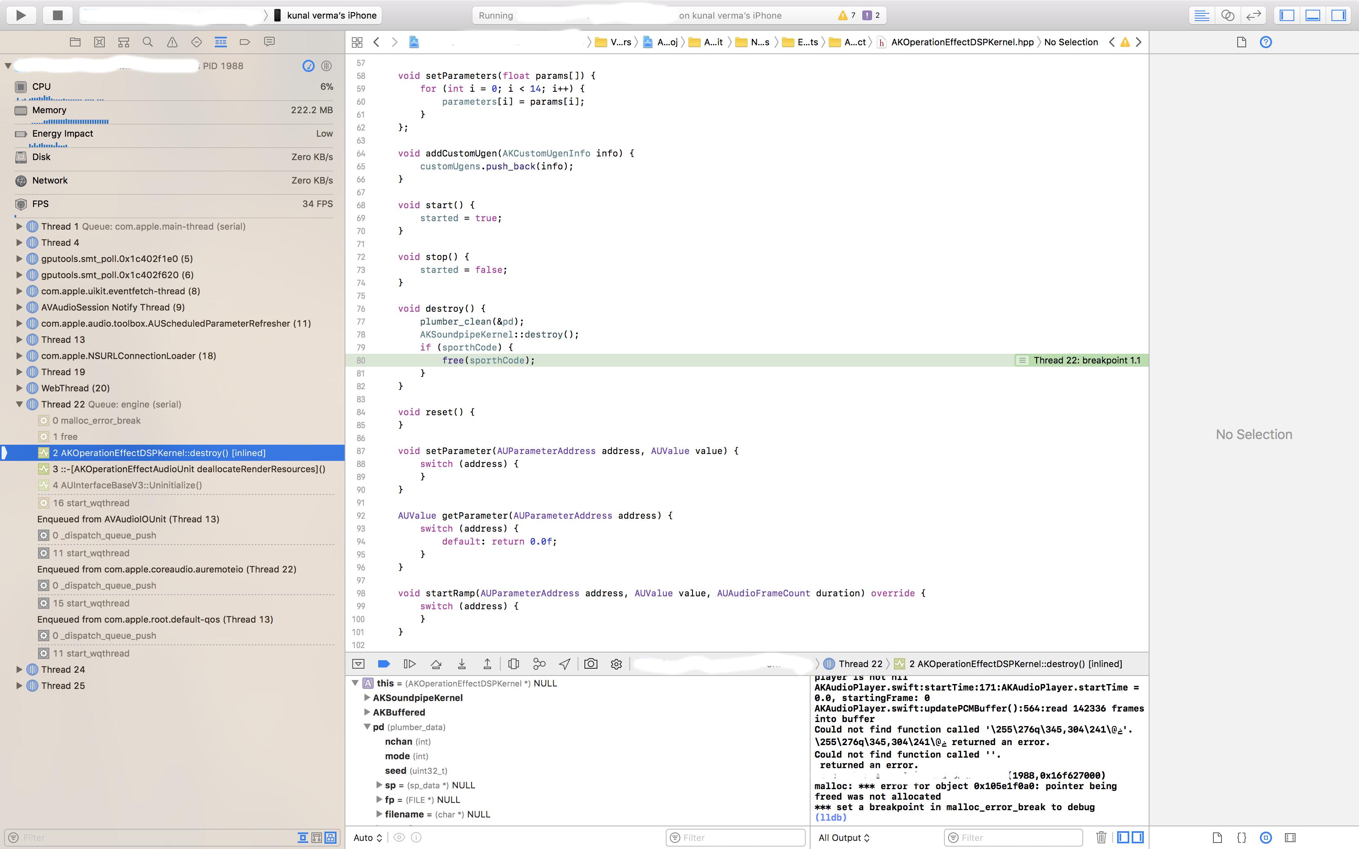Click the Step Into debug button
Image resolution: width=1359 pixels, height=849 pixels.
pyautogui.click(x=461, y=664)
